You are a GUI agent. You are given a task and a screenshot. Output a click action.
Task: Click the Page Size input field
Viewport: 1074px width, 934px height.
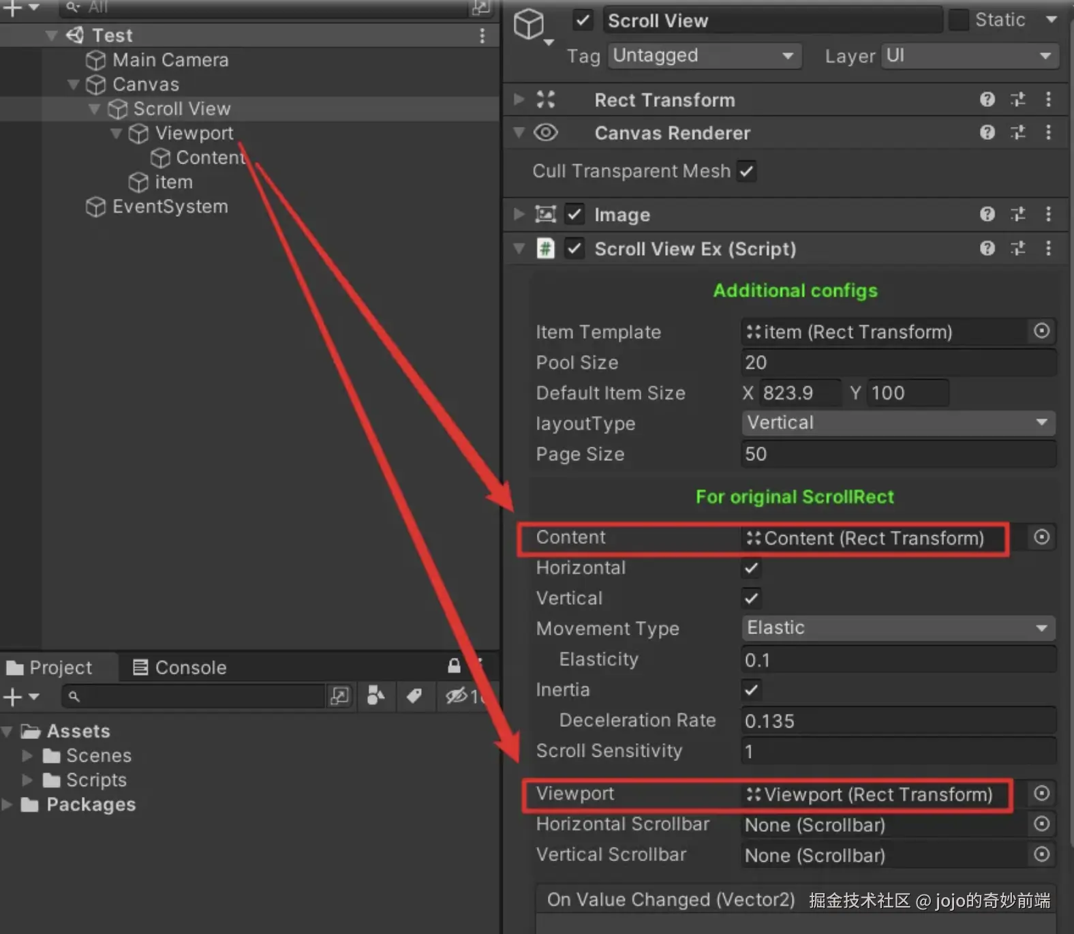[x=898, y=453]
